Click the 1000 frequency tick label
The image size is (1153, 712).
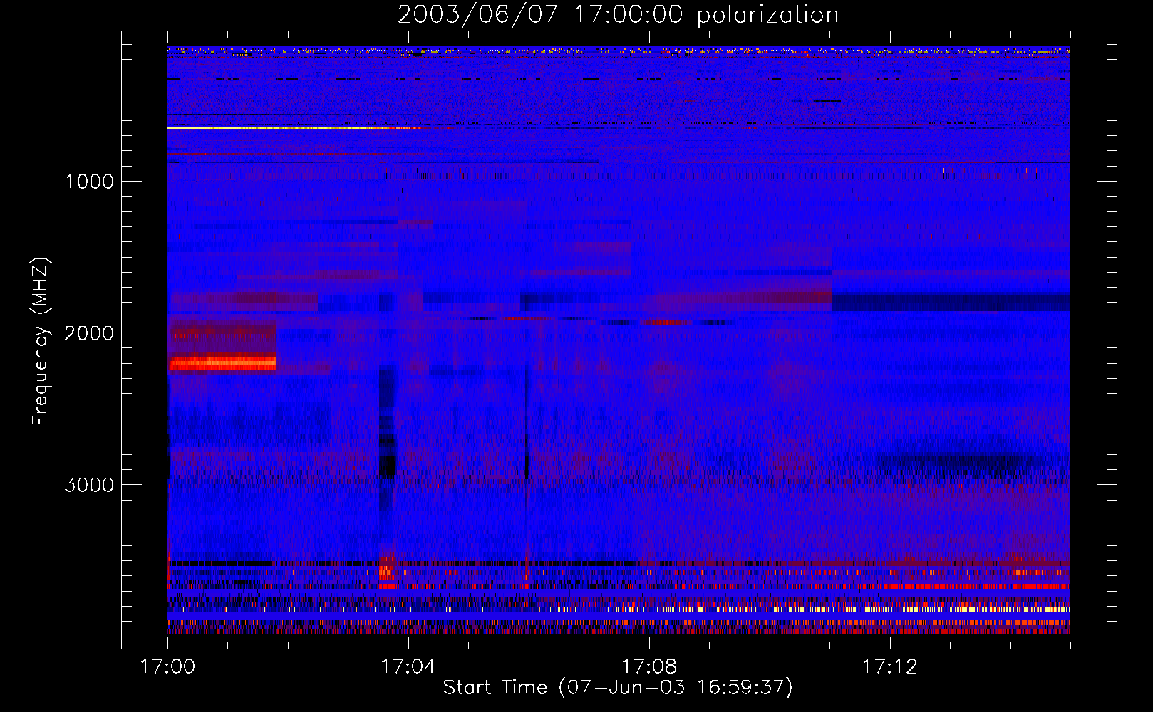coord(90,182)
